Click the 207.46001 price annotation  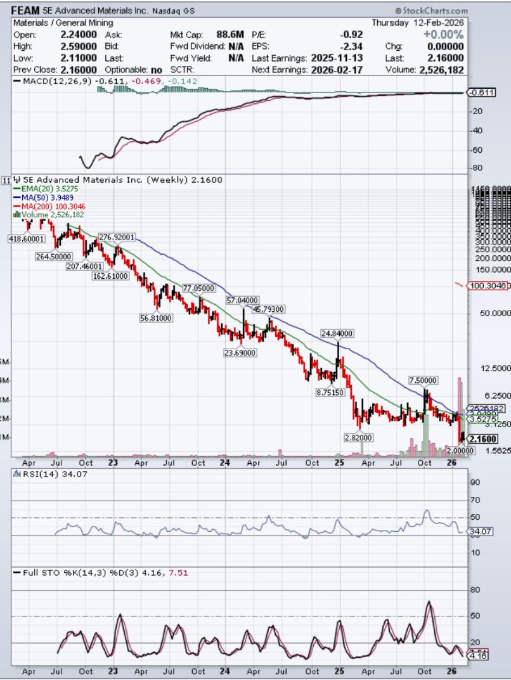pos(84,266)
